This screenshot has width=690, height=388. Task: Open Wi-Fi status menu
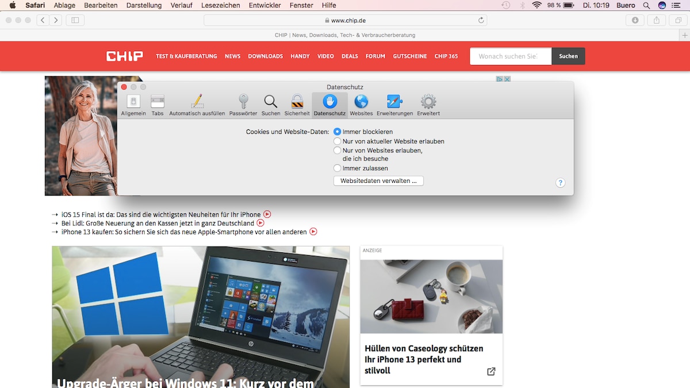click(537, 5)
